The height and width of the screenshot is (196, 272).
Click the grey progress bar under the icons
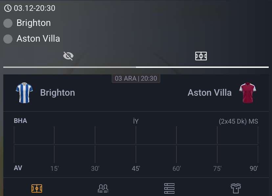click(x=136, y=67)
